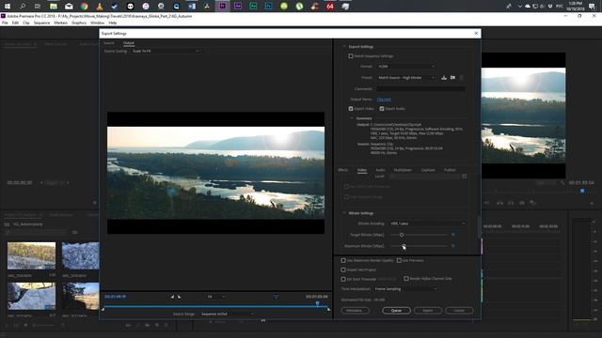The image size is (602, 338).
Task: Open the Sequence menu
Action: [x=41, y=23]
